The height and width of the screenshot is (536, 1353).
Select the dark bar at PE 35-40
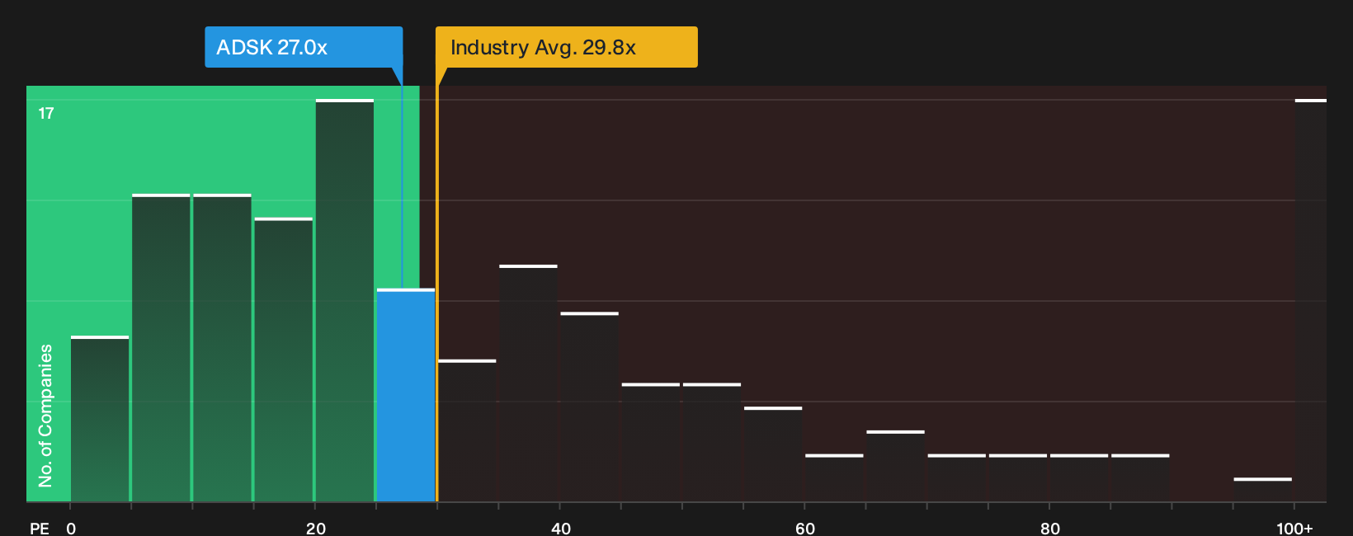click(x=528, y=383)
